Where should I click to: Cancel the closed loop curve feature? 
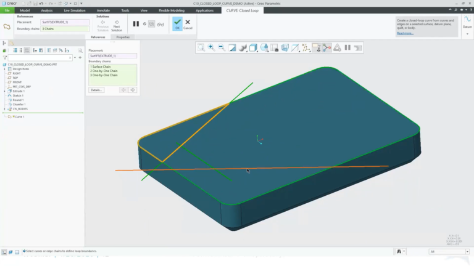(188, 24)
